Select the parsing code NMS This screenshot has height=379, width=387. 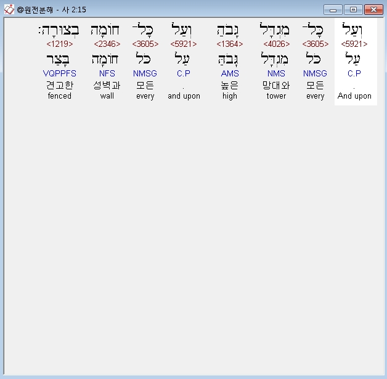pyautogui.click(x=277, y=73)
